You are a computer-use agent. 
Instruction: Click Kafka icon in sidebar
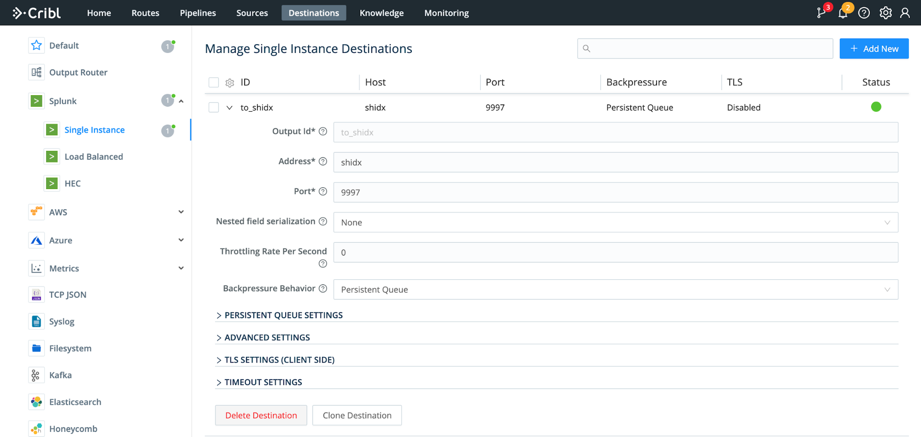click(x=36, y=375)
